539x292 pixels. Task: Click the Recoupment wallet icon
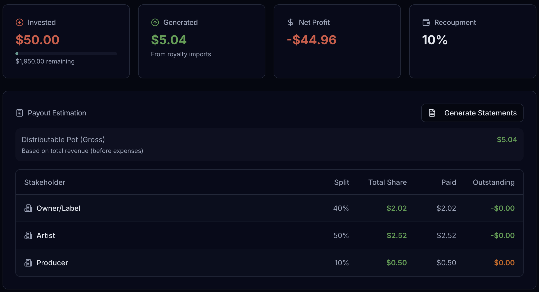coord(426,22)
